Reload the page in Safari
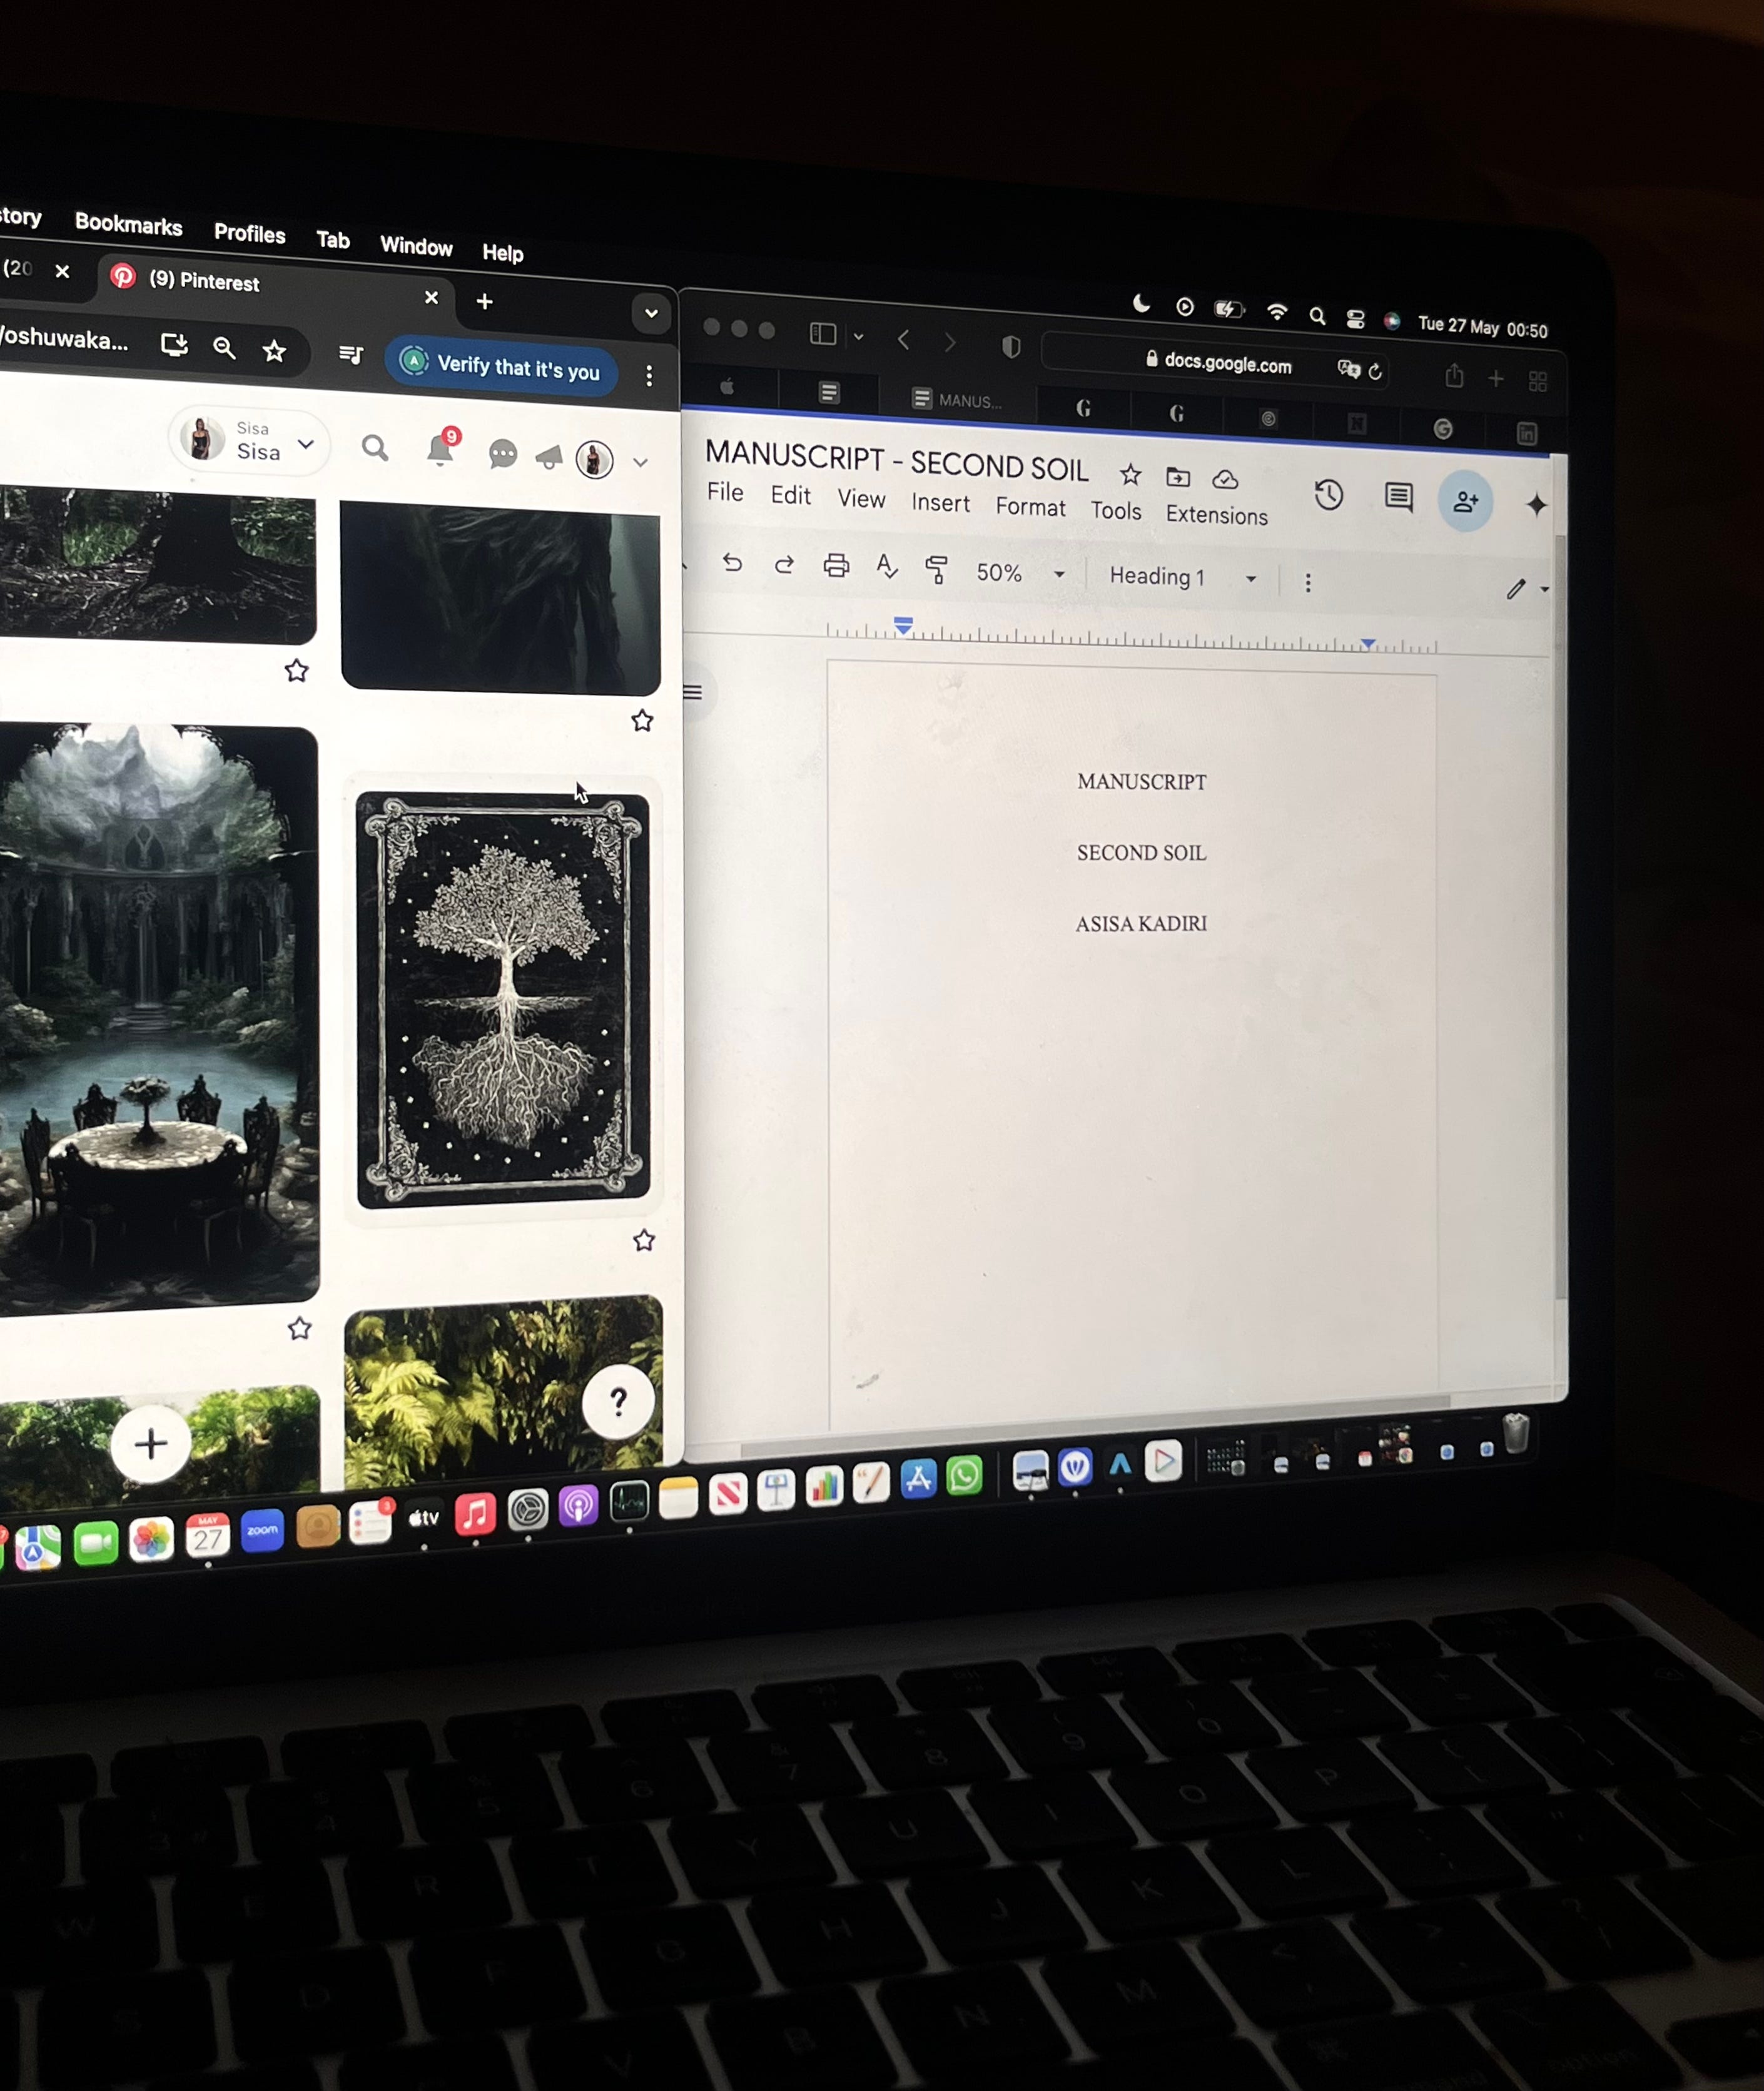This screenshot has width=1764, height=2091. (x=1375, y=371)
